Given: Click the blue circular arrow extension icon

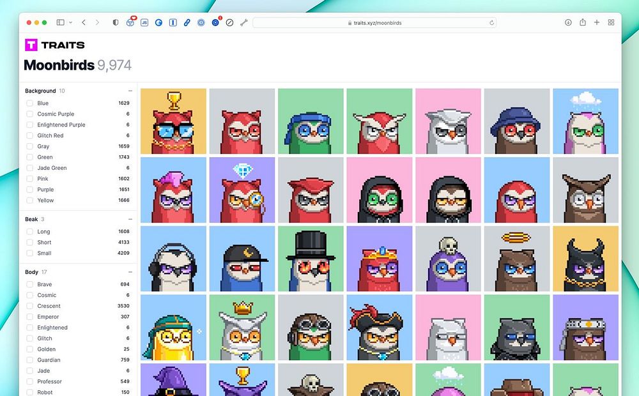Looking at the screenshot, I should pyautogui.click(x=158, y=22).
